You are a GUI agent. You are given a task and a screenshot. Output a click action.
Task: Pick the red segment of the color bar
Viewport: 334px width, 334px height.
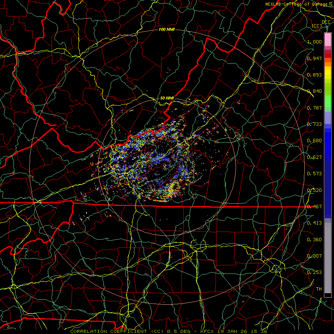coord(328,56)
